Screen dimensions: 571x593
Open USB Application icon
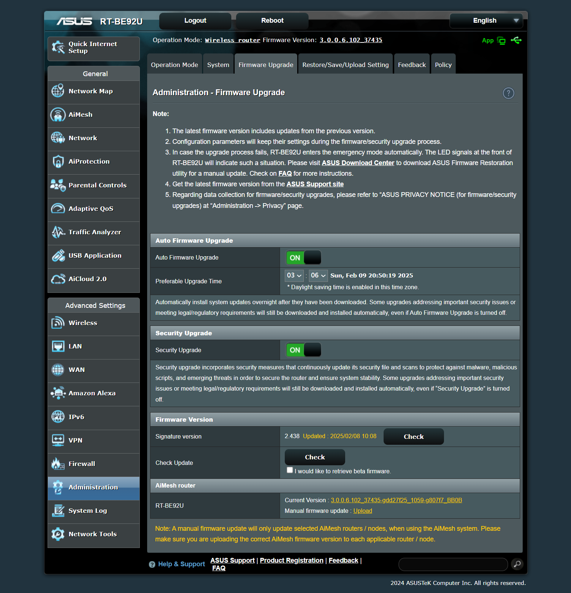point(58,256)
